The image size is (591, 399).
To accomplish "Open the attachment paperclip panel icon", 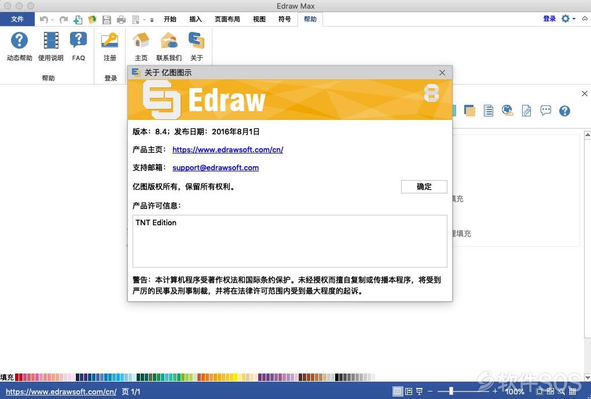I will point(527,111).
